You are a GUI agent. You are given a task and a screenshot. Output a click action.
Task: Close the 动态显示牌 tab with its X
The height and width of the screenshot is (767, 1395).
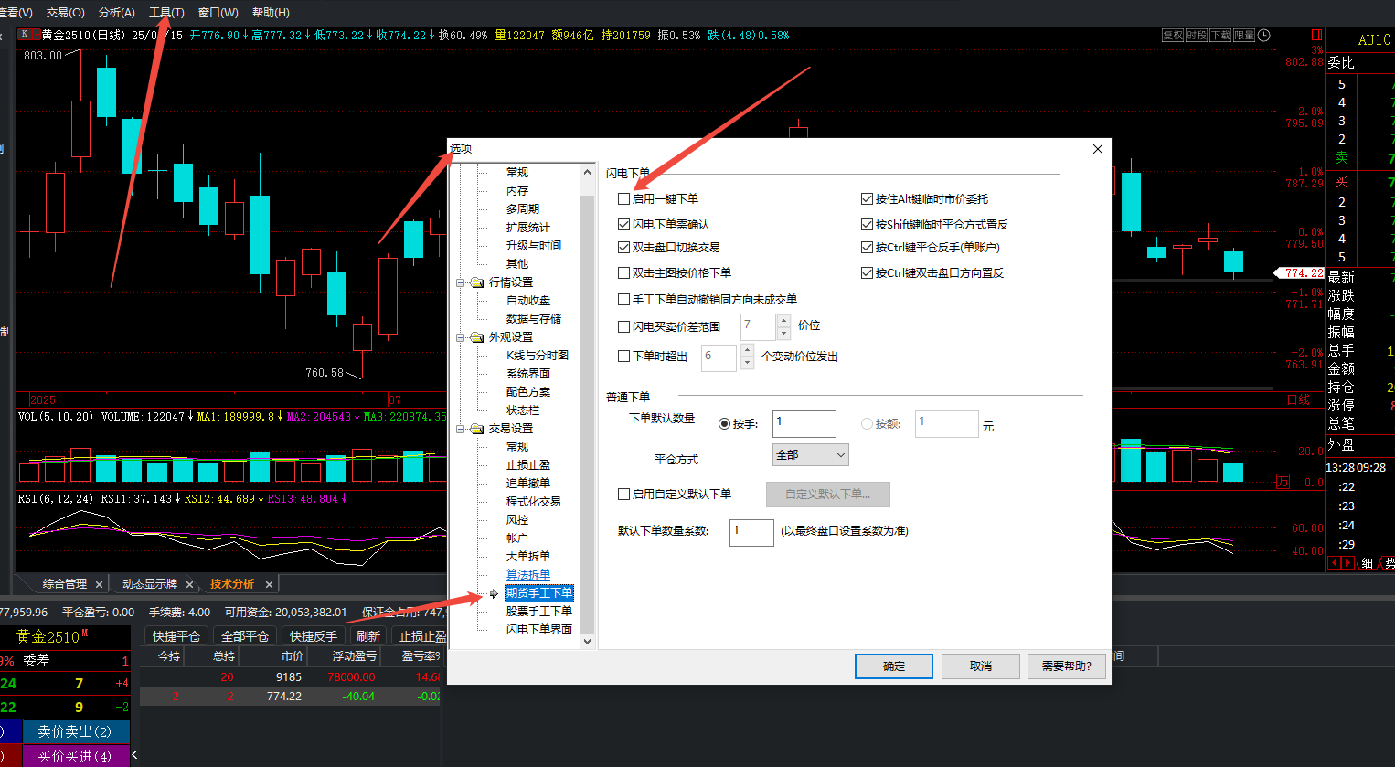[x=189, y=584]
